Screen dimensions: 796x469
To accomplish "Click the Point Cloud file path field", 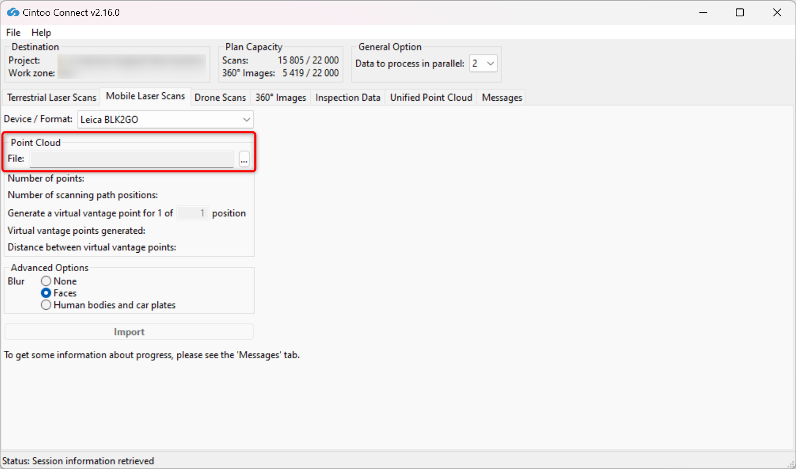I will pos(132,159).
